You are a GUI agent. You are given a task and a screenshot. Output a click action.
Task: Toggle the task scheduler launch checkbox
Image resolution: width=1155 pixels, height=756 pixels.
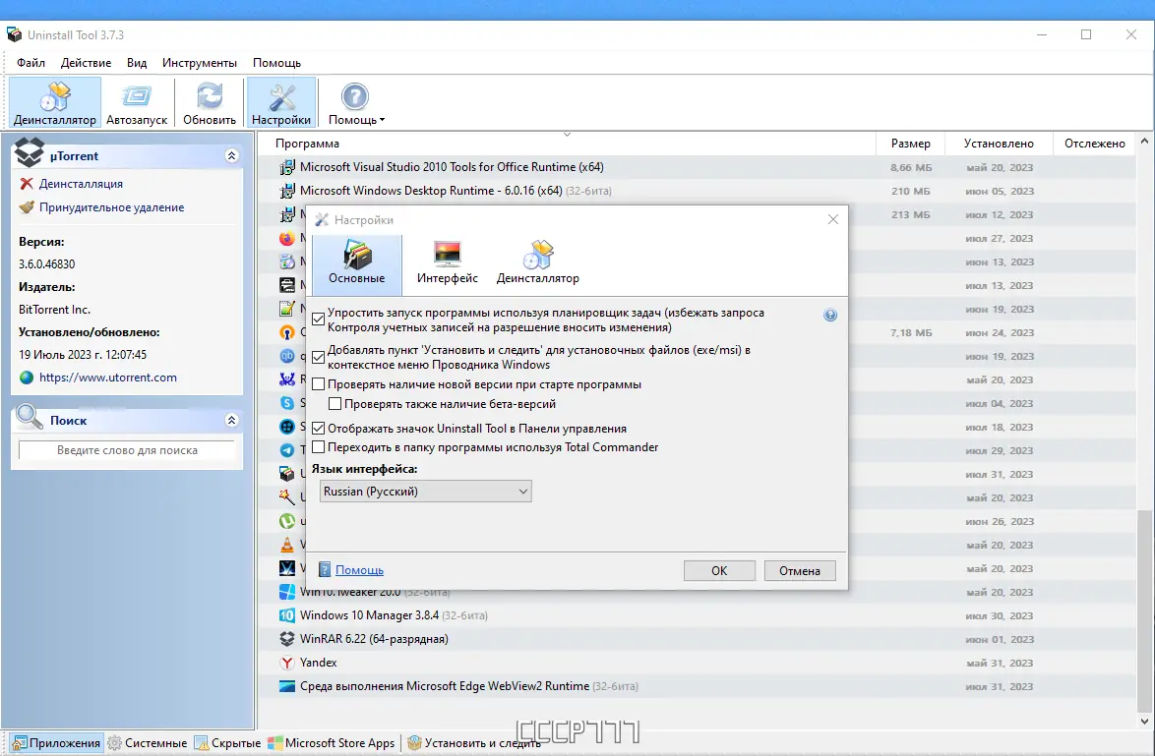tap(318, 319)
